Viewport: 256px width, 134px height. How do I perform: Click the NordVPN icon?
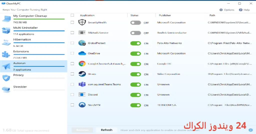82,105
